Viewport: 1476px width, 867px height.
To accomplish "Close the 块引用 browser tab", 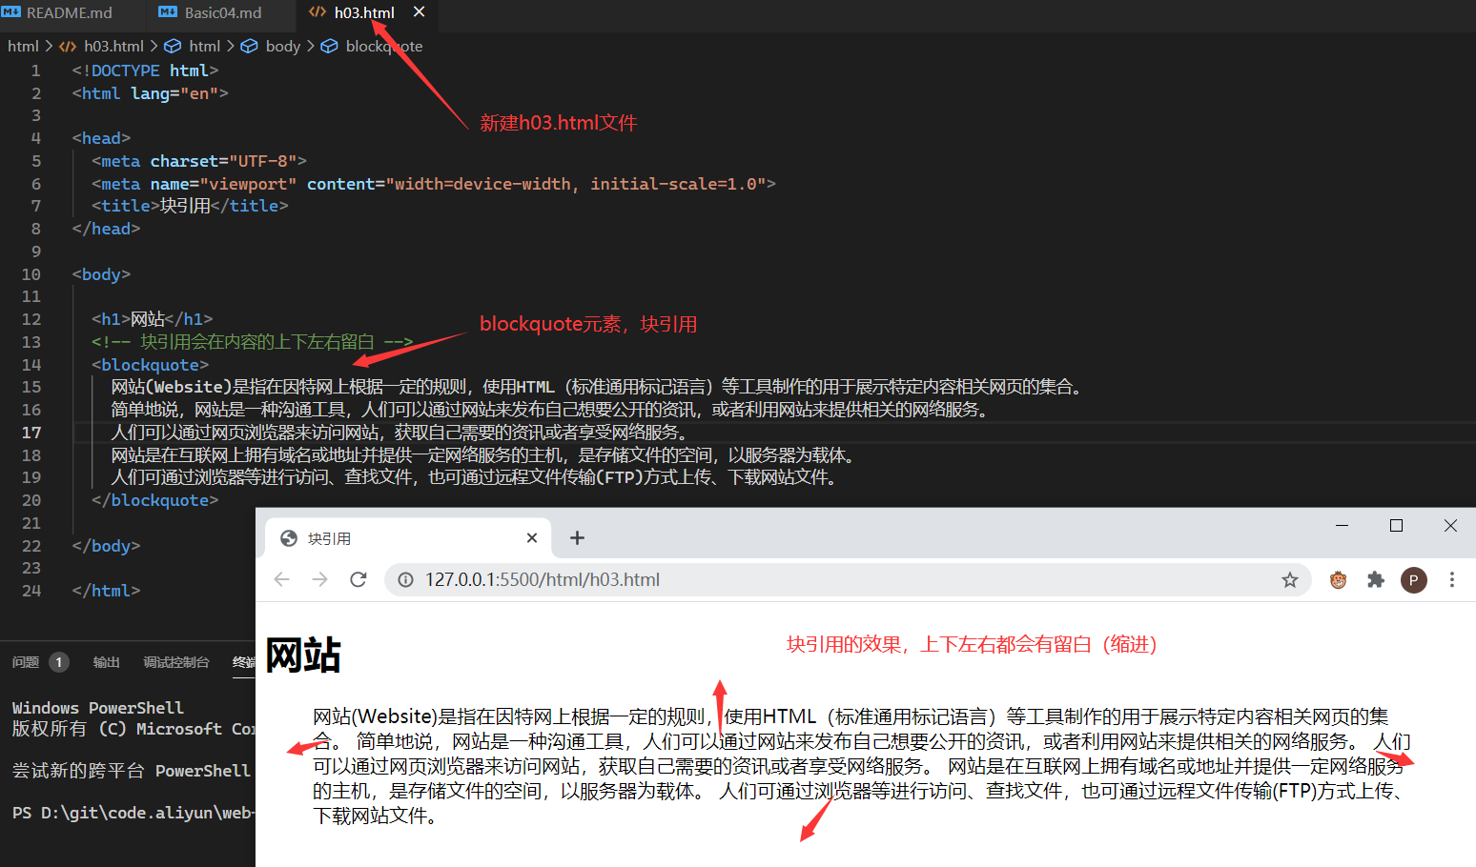I will tap(532, 538).
